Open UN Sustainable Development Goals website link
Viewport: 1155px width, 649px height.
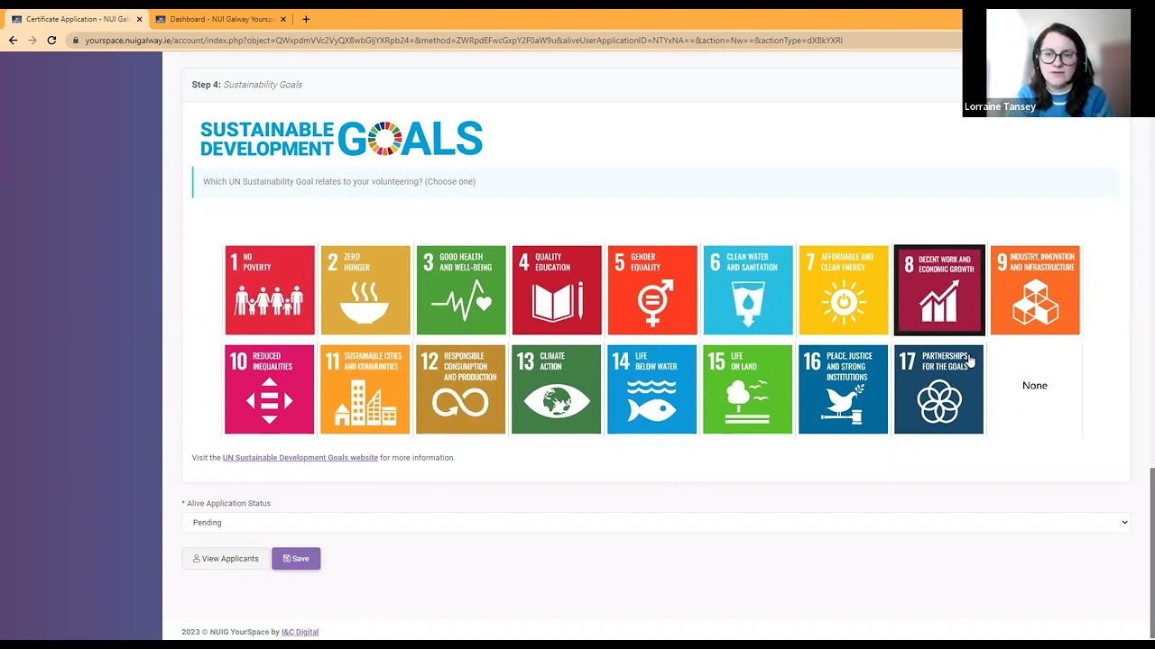pos(300,458)
